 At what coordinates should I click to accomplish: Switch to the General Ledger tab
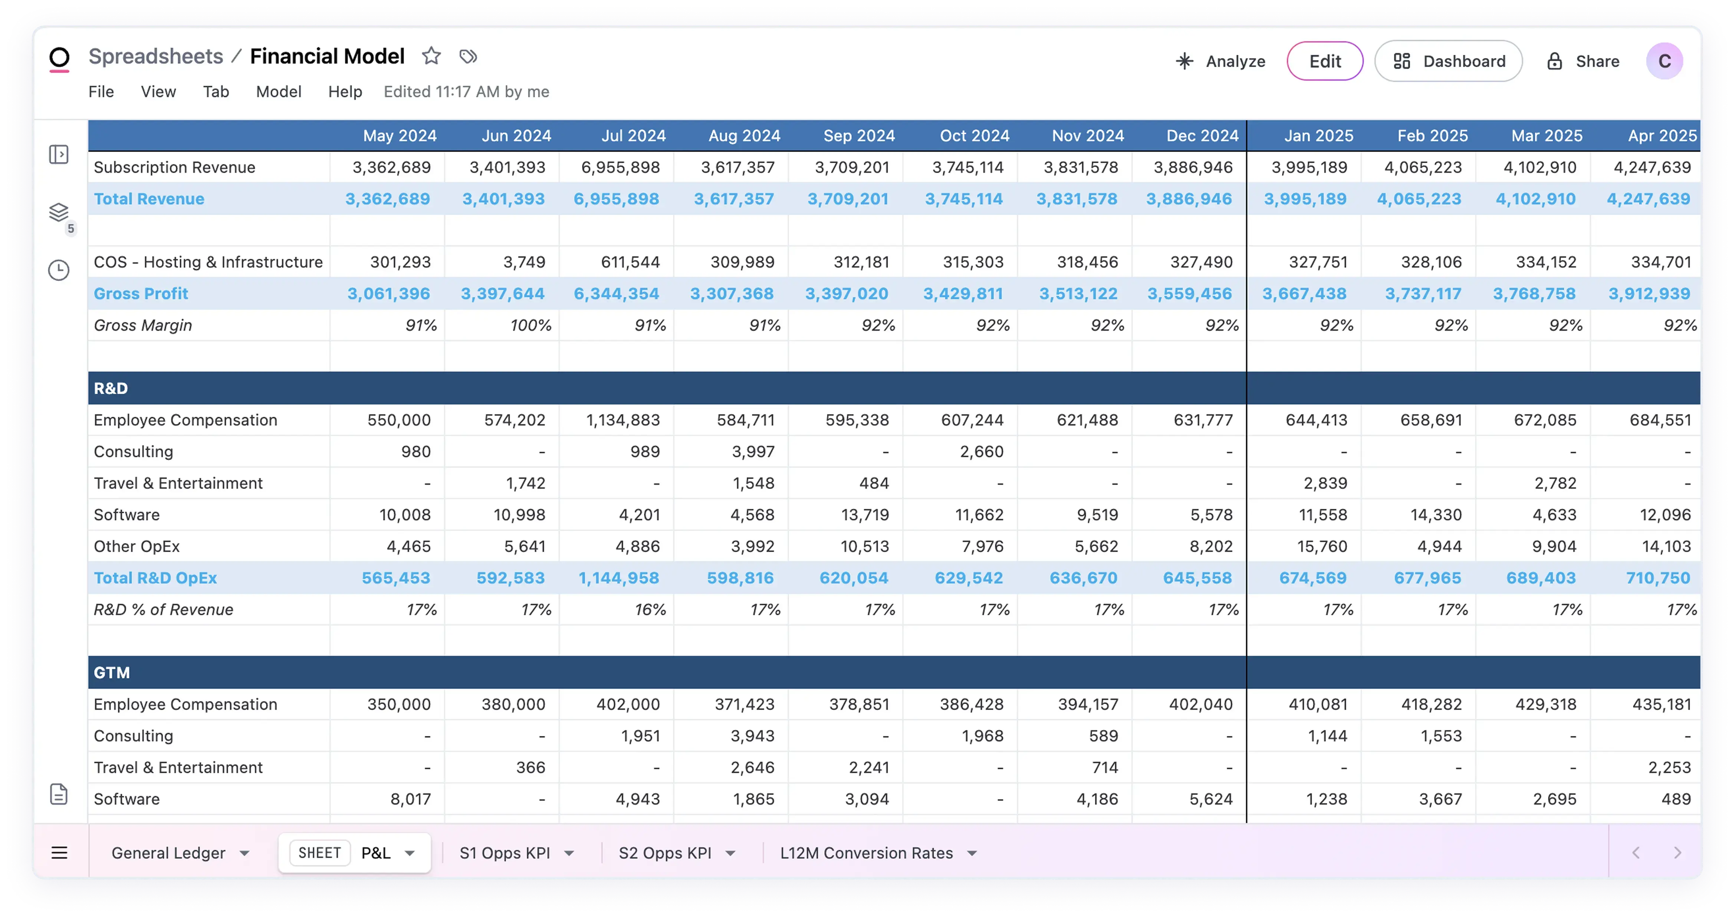168,853
